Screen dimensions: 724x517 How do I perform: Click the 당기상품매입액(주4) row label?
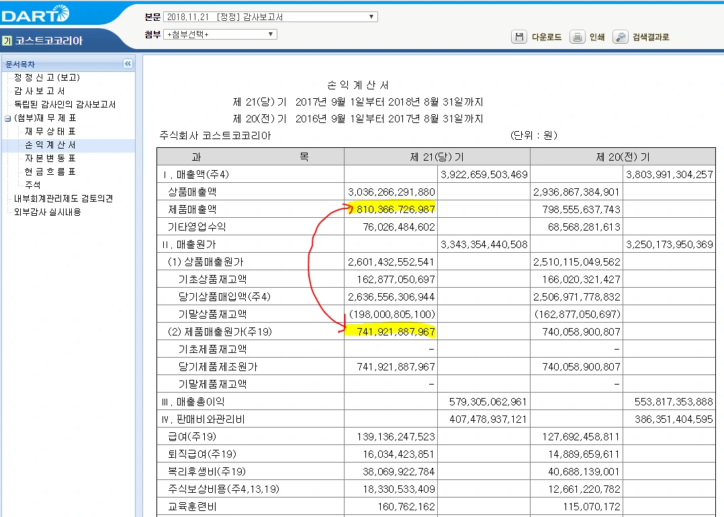pos(224,296)
